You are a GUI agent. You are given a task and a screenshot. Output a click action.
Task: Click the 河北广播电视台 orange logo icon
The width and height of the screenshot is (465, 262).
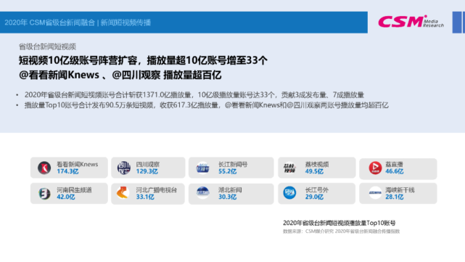pos(123,193)
